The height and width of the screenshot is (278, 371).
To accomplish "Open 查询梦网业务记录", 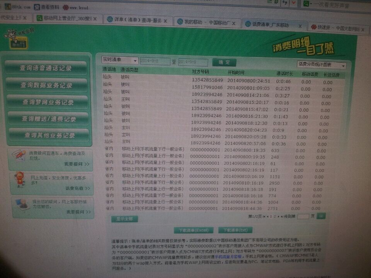I will point(48,102).
